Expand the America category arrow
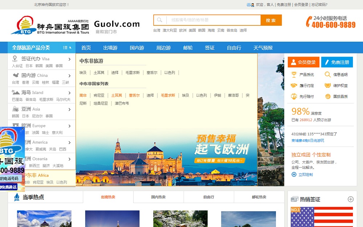This screenshot has height=227, width=363. [69, 143]
